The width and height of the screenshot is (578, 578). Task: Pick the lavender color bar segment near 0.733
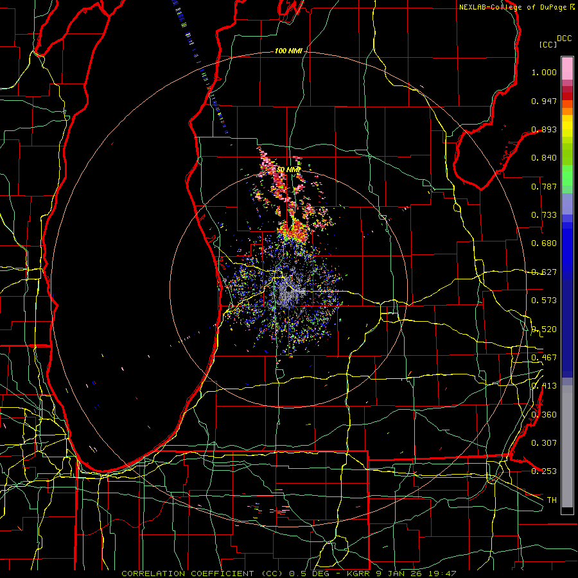(567, 204)
